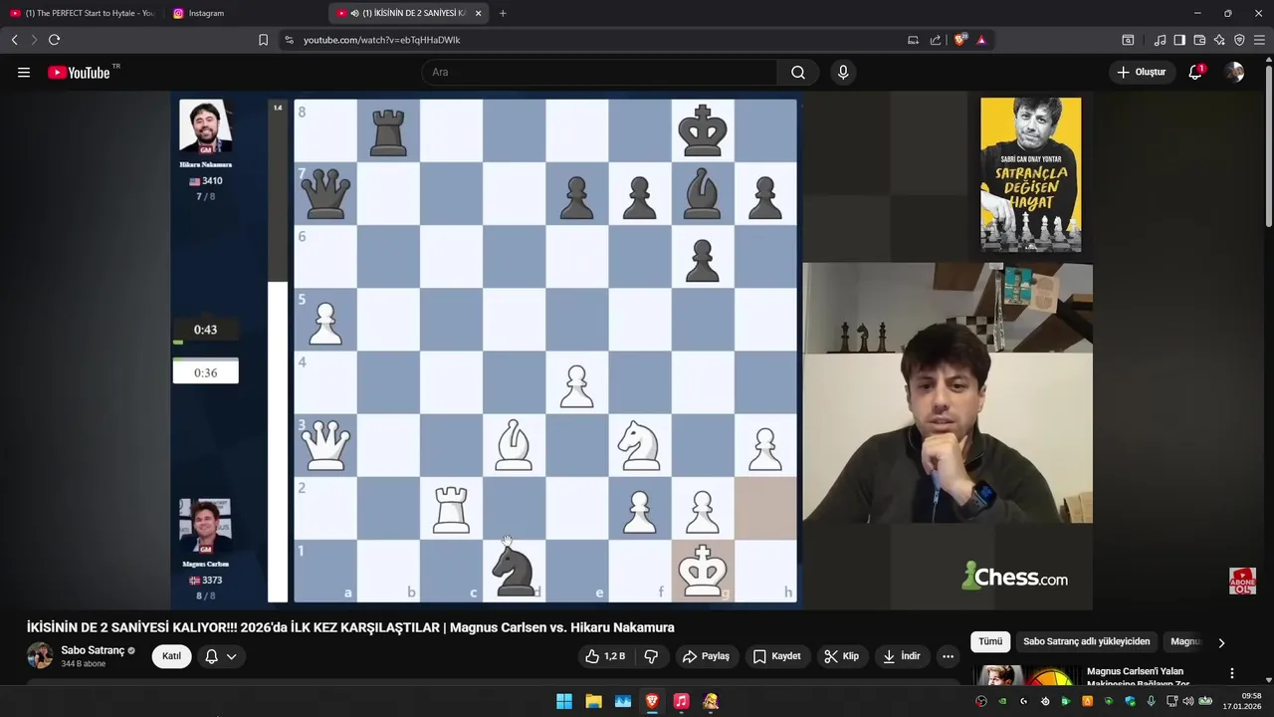Select the Tümü chip

(x=990, y=642)
